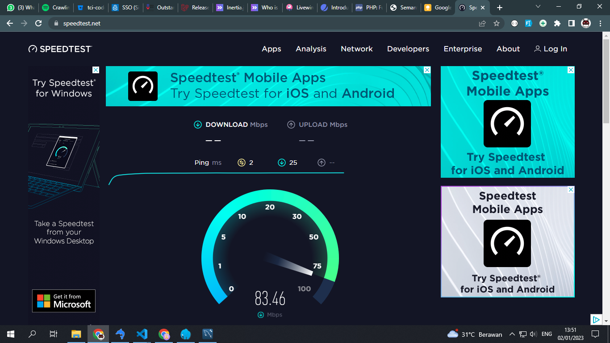Click the speedometer gauge dial

(270, 247)
